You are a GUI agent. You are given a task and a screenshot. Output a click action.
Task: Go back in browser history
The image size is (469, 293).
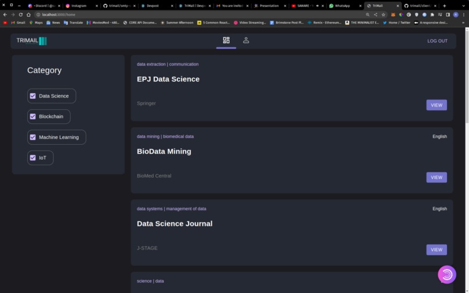tap(5, 15)
